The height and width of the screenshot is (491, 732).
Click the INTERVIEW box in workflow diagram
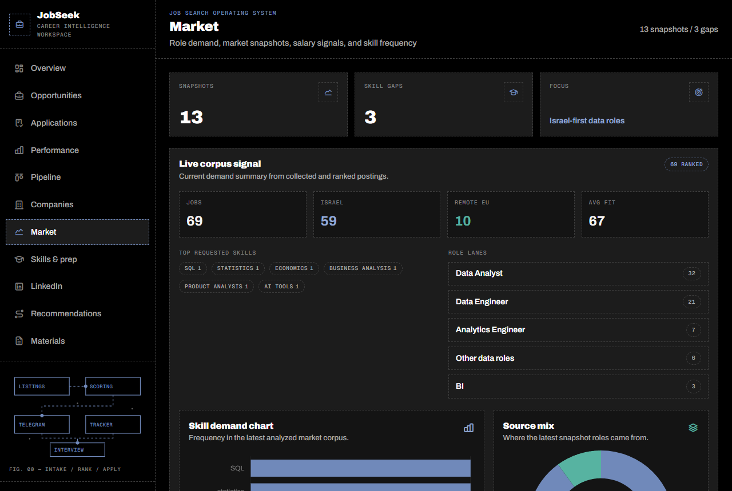pos(77,450)
